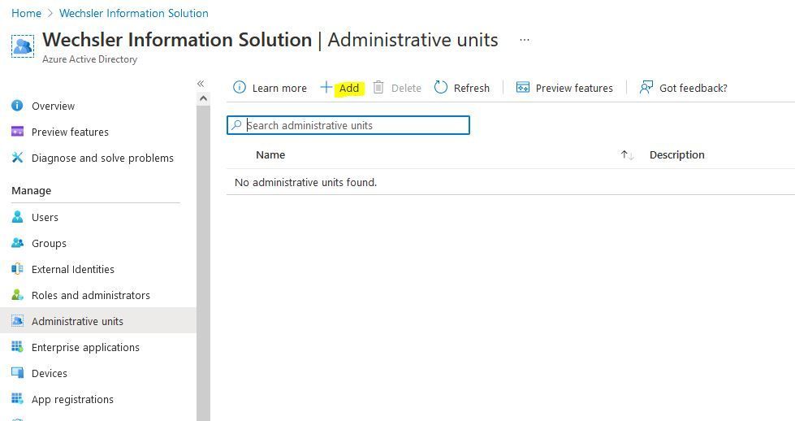Refresh the administrative units list
Image resolution: width=795 pixels, height=421 pixels.
tap(472, 89)
